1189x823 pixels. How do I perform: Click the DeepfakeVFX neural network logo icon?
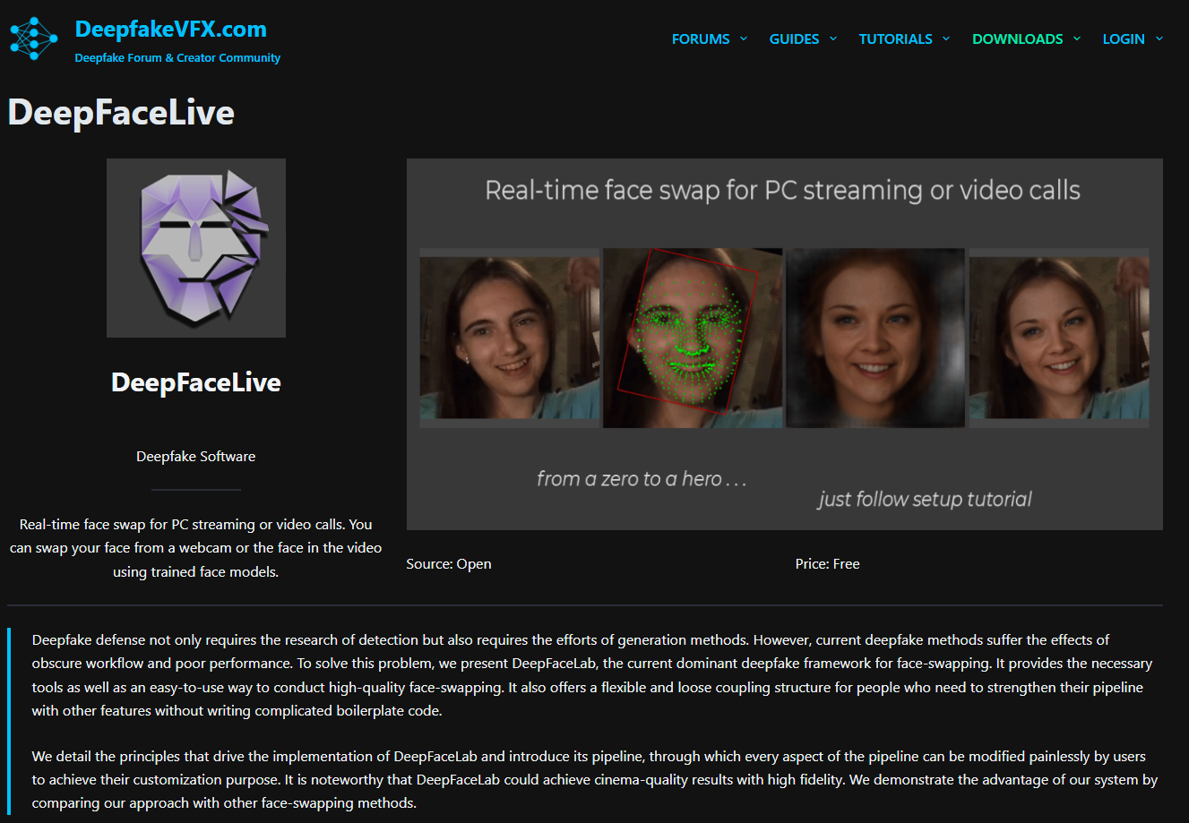click(x=33, y=39)
